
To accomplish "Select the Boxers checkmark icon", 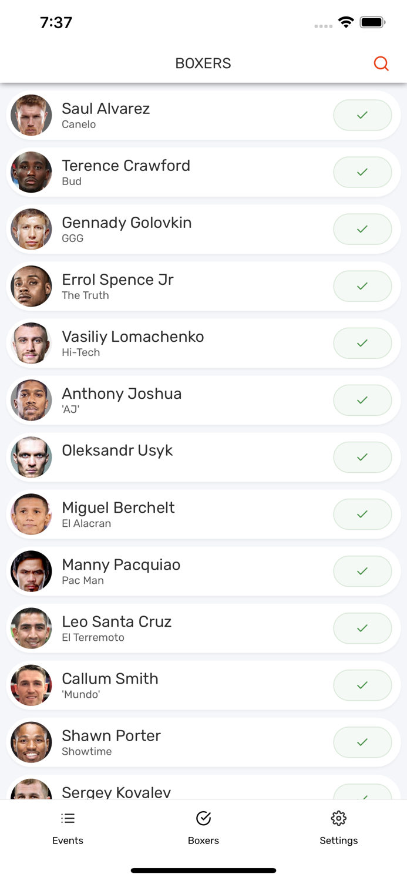I will click(203, 818).
